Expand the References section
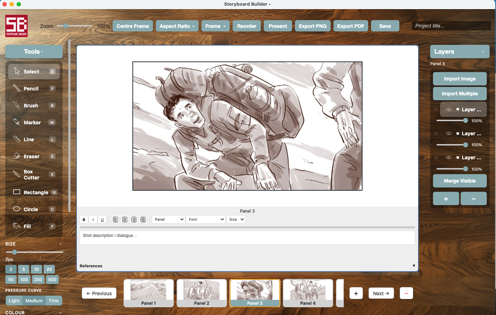 click(x=414, y=266)
